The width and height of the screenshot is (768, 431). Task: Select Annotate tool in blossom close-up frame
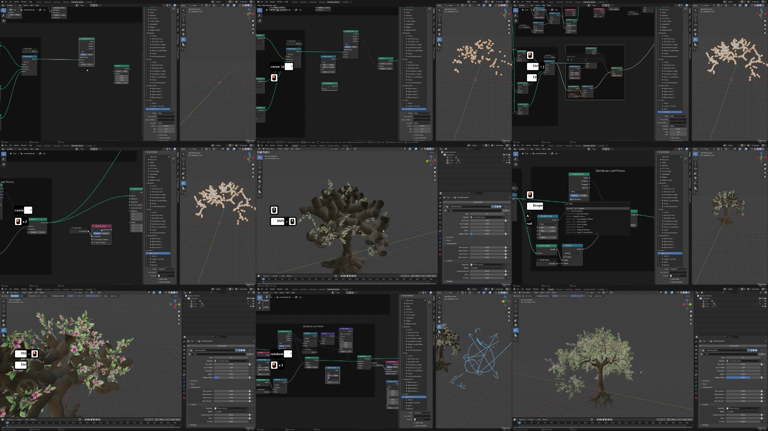pyautogui.click(x=4, y=330)
